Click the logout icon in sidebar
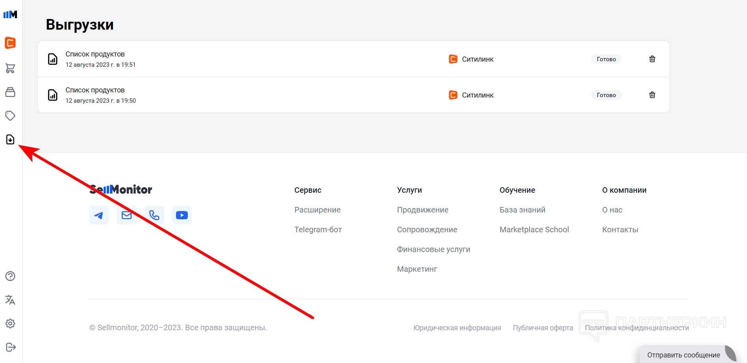This screenshot has width=747, height=363. click(11, 347)
